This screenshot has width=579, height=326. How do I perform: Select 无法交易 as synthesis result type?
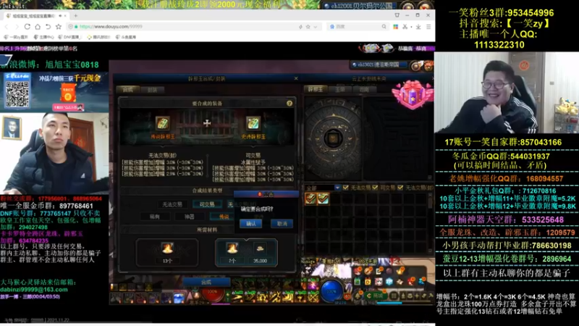click(172, 204)
